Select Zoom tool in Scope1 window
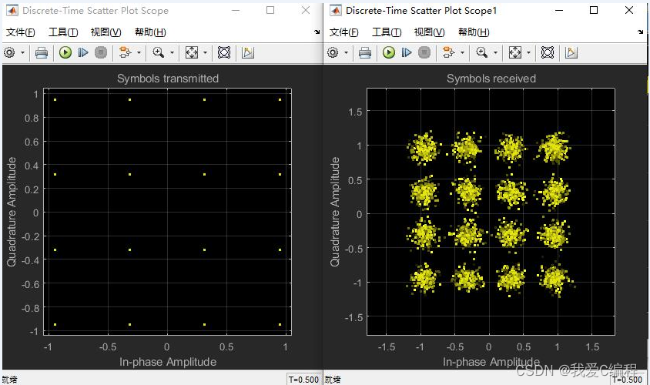Image resolution: width=650 pixels, height=385 pixels. point(481,52)
